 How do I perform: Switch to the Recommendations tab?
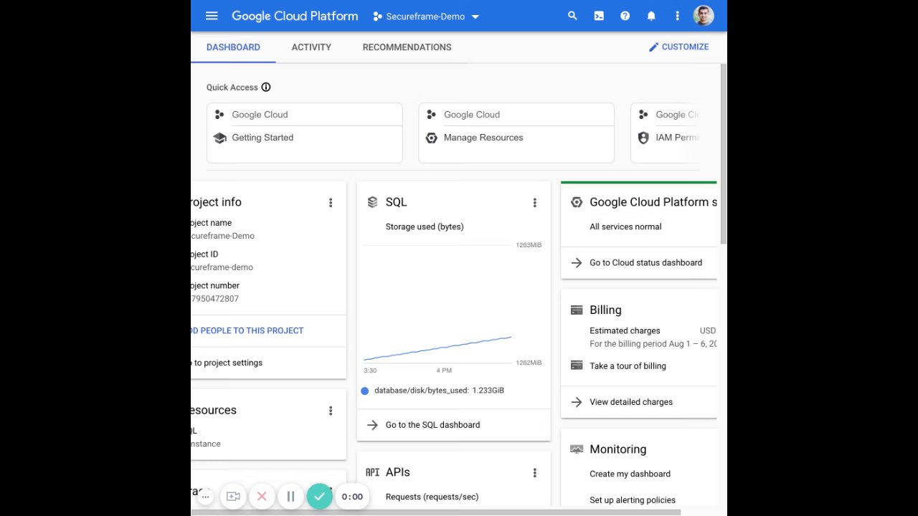407,47
